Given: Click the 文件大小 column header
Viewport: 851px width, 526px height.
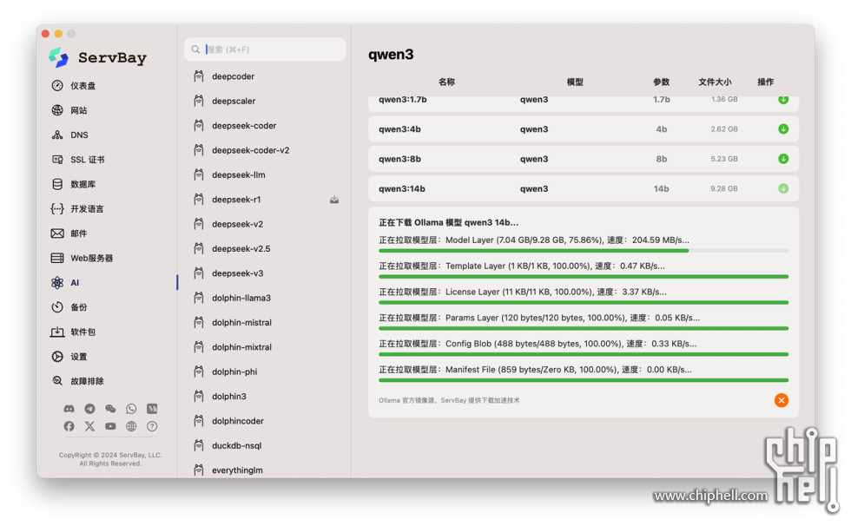Looking at the screenshot, I should click(715, 82).
